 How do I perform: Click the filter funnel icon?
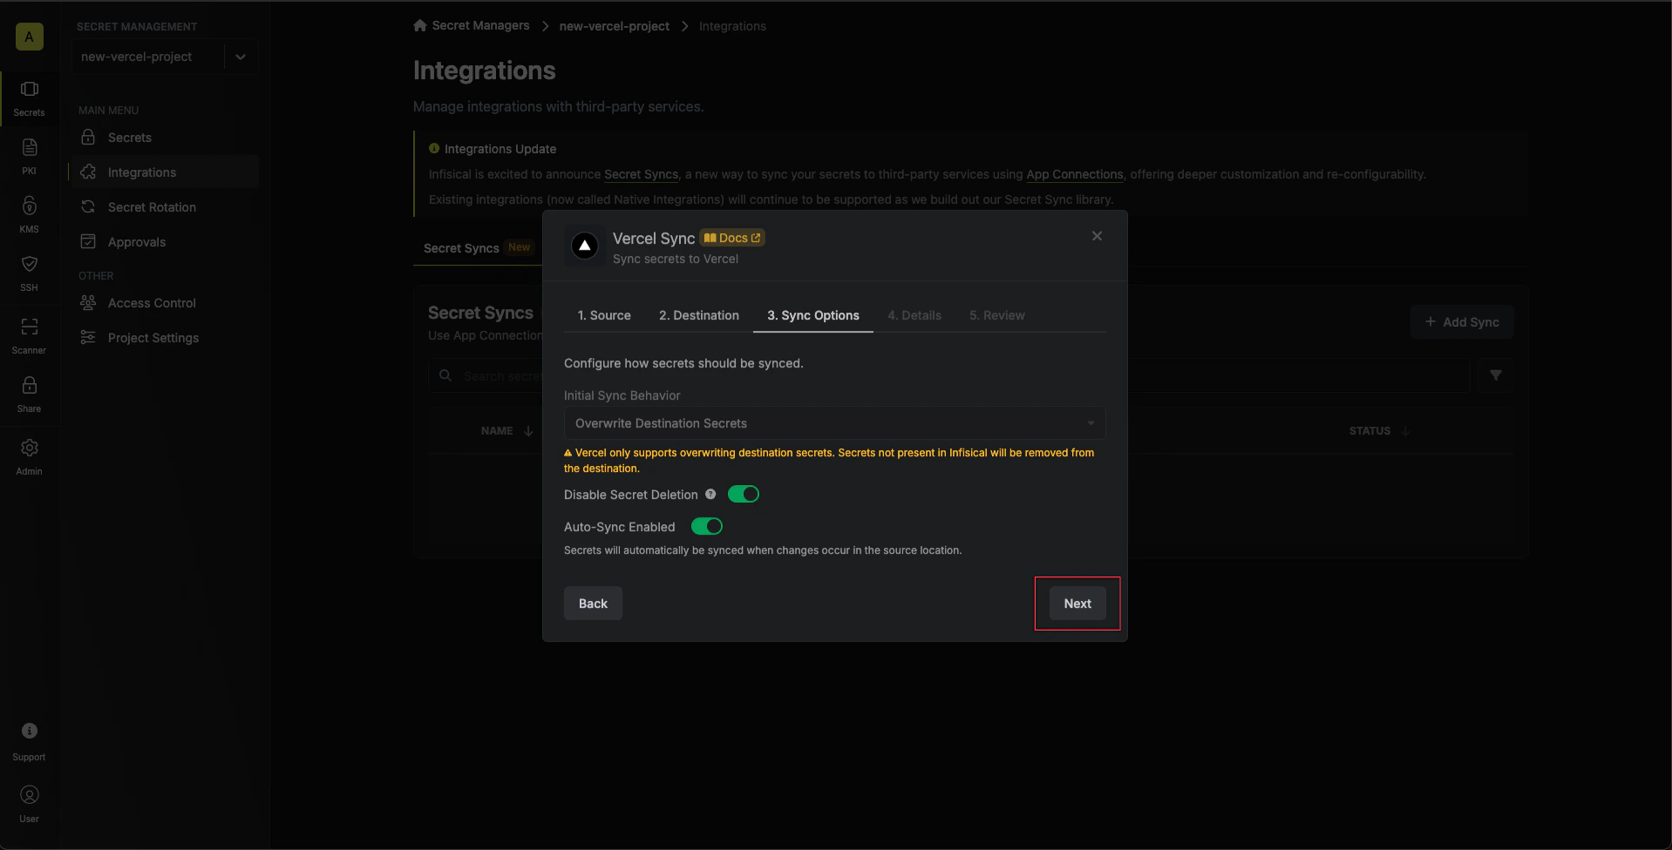1496,375
